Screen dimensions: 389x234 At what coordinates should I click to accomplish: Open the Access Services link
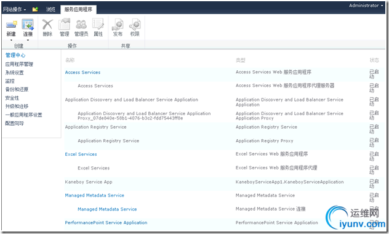pyautogui.click(x=82, y=73)
